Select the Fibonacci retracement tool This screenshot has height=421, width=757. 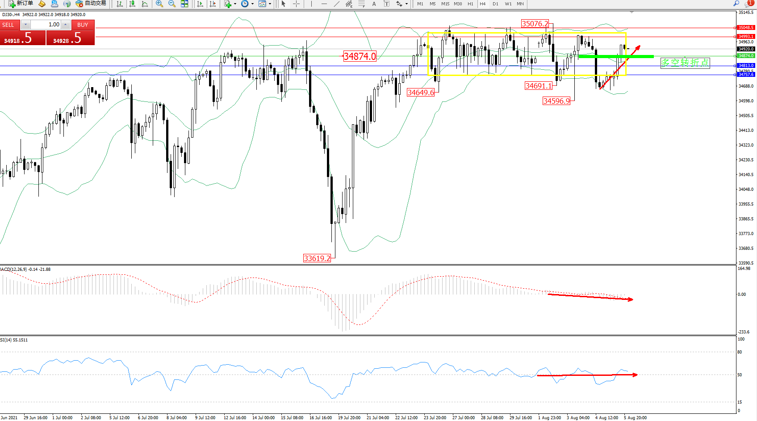[x=361, y=4]
